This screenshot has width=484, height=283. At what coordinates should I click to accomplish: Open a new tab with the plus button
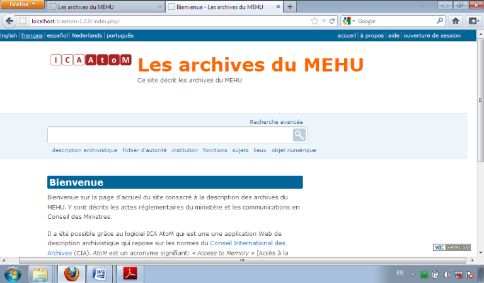click(x=290, y=7)
